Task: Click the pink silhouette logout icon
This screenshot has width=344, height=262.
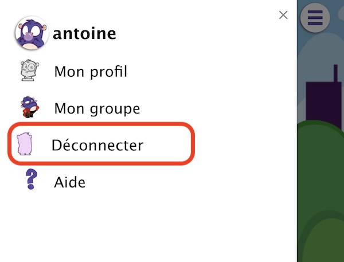Action: click(x=25, y=144)
